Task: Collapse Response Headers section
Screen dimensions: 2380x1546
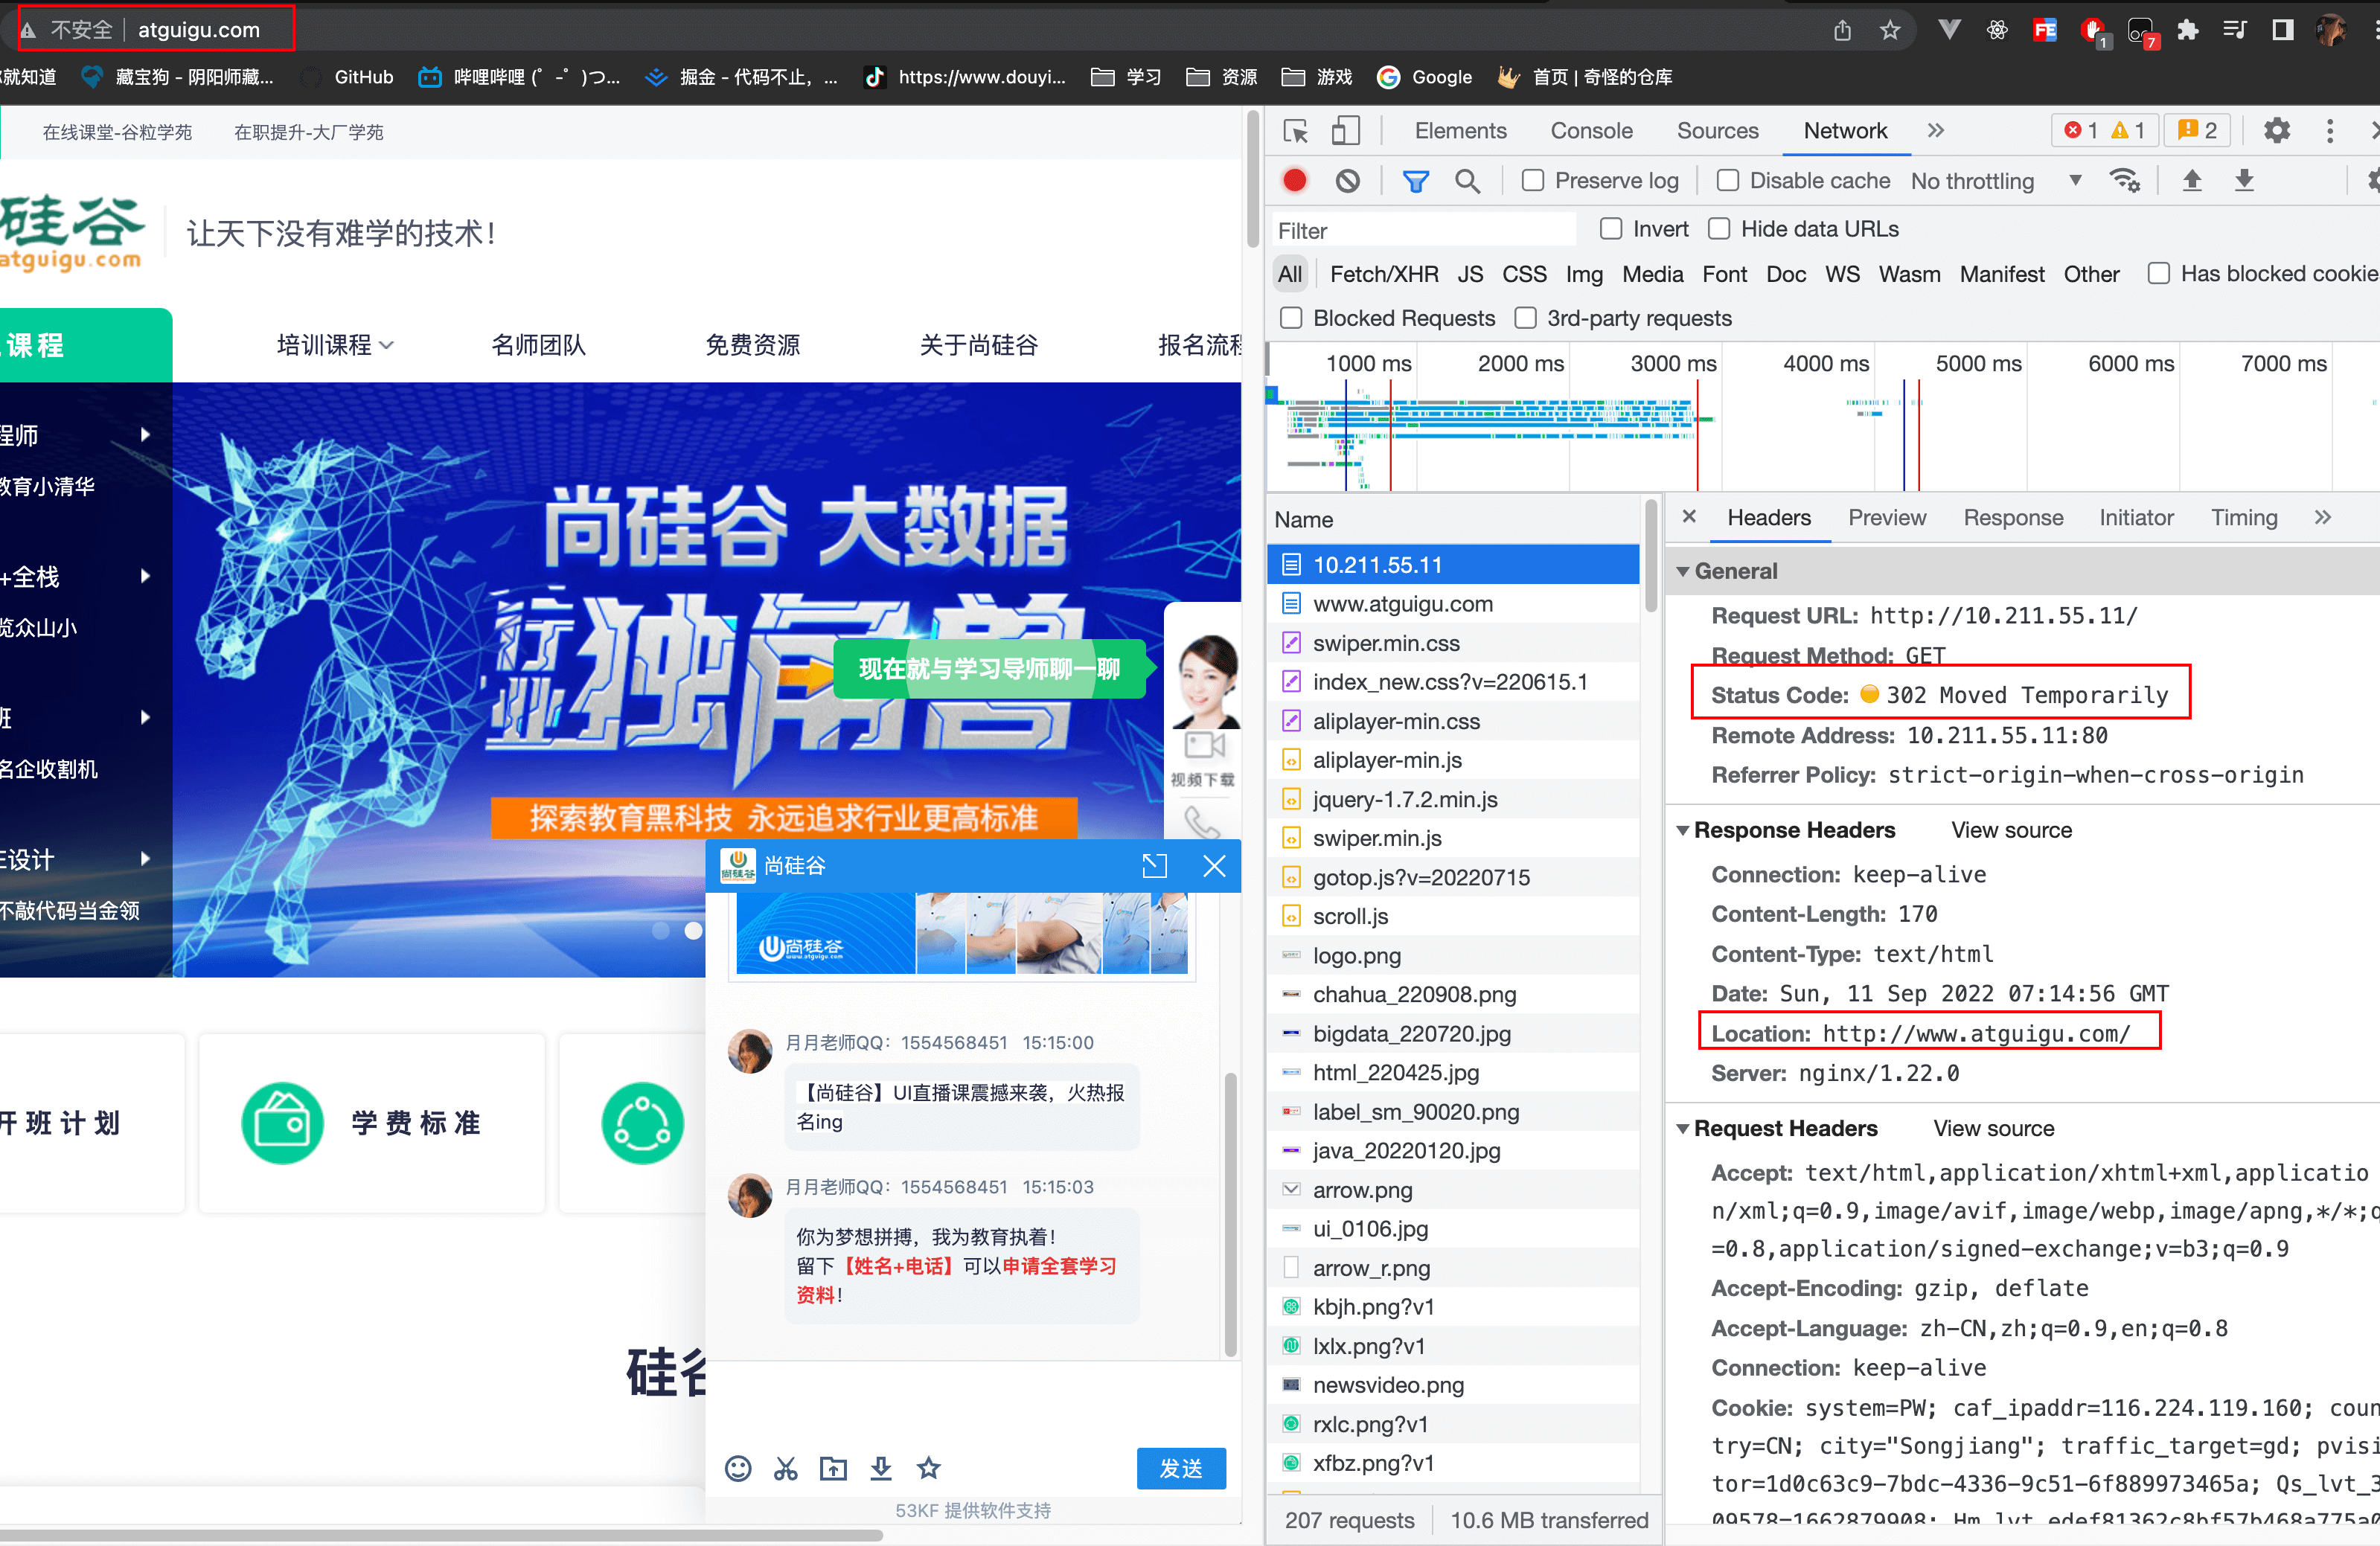Action: click(1683, 830)
